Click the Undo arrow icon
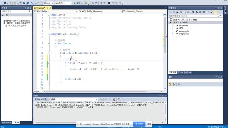This screenshot has height=128, width=228. tap(32, 3)
